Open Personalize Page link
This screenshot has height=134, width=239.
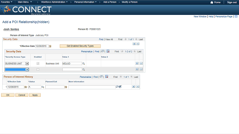224,16
